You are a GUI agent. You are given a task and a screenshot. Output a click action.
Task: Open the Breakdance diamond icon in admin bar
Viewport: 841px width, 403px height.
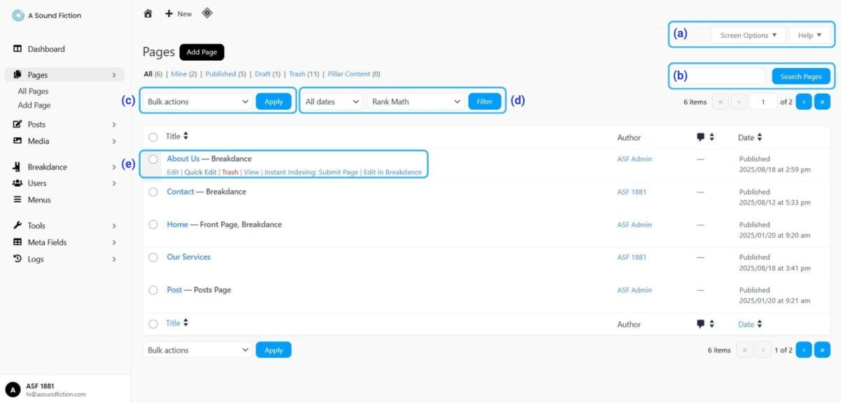click(x=207, y=13)
